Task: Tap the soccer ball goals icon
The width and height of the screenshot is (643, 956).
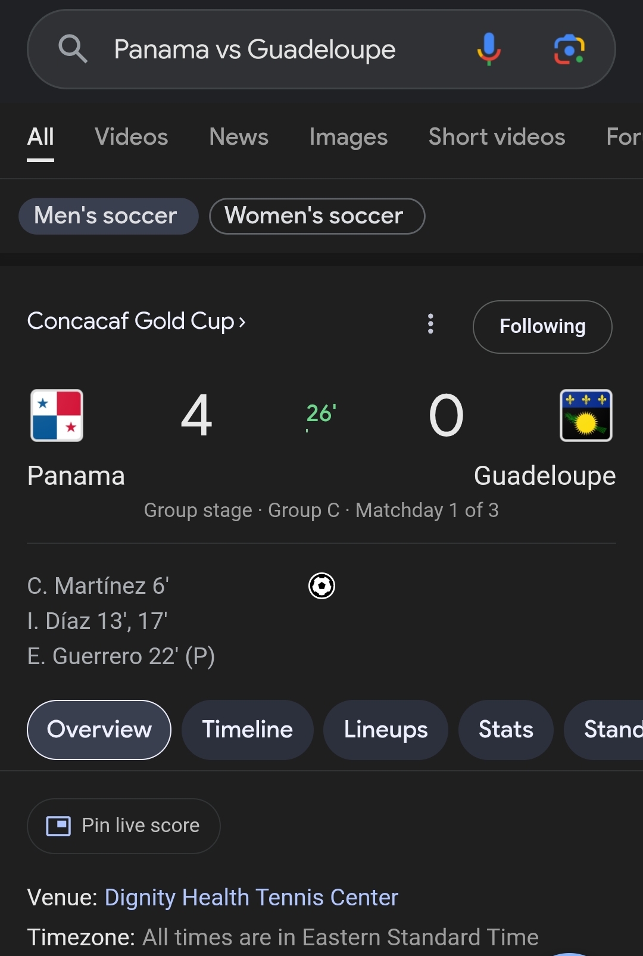Action: (321, 586)
